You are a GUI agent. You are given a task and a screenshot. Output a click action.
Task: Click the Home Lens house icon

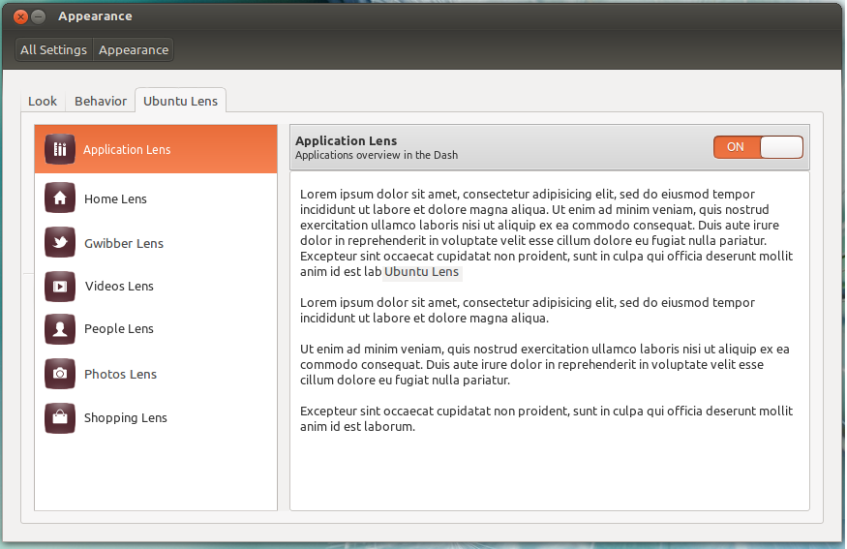click(x=60, y=198)
